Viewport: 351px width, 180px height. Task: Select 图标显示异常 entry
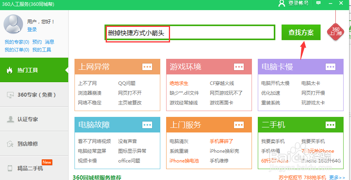[132, 151]
